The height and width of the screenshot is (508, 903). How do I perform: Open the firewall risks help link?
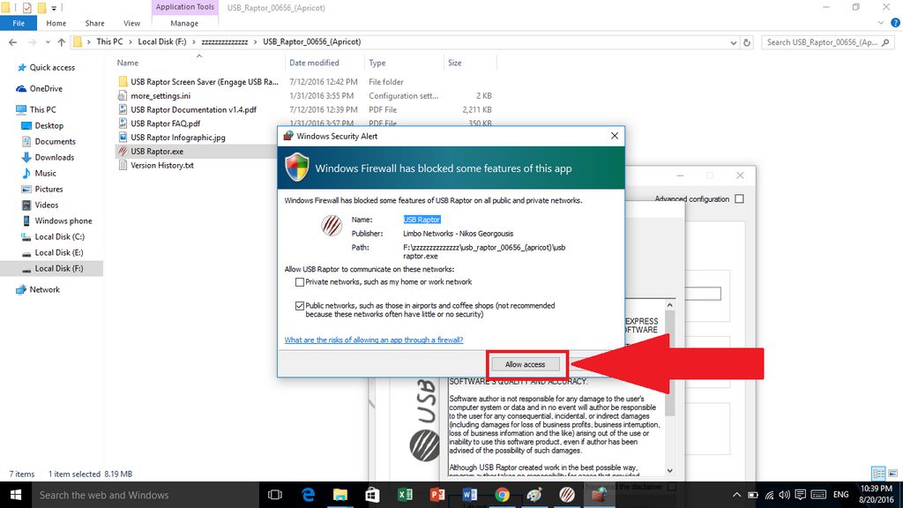click(x=374, y=340)
